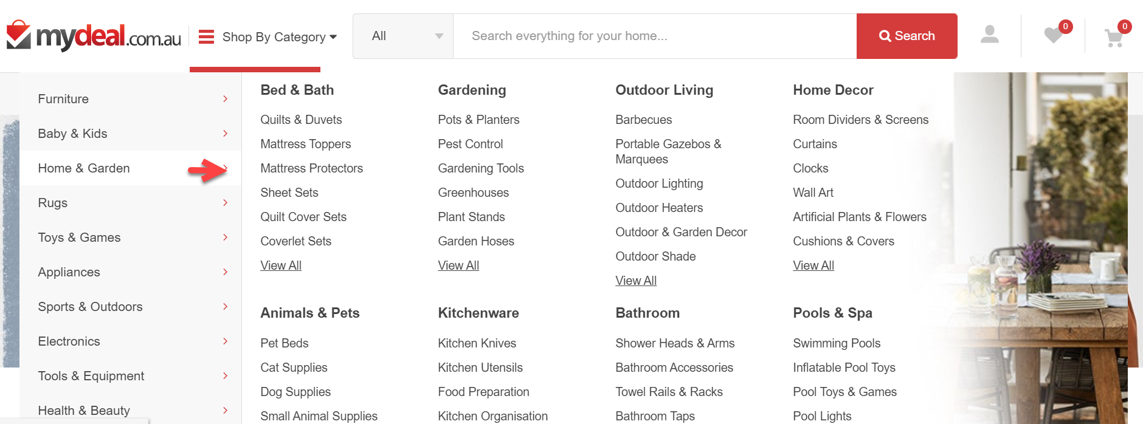The width and height of the screenshot is (1143, 424).
Task: Open the Barbecues link
Action: (643, 120)
